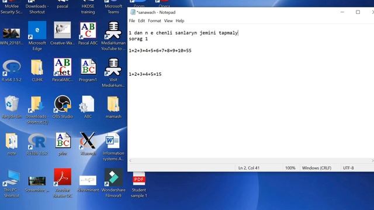This screenshot has width=374, height=210.
Task: Launch the R i386 3.5.2 shortcut
Action: coord(37,141)
